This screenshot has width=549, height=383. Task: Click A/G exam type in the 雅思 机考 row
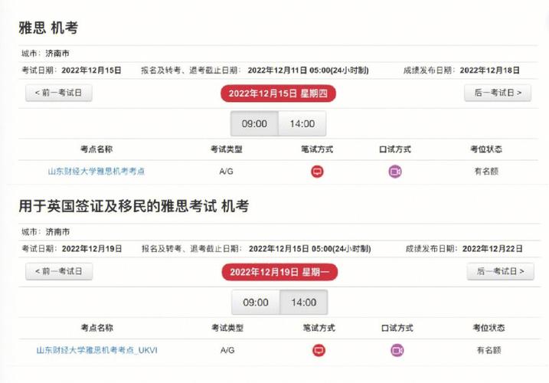[226, 172]
